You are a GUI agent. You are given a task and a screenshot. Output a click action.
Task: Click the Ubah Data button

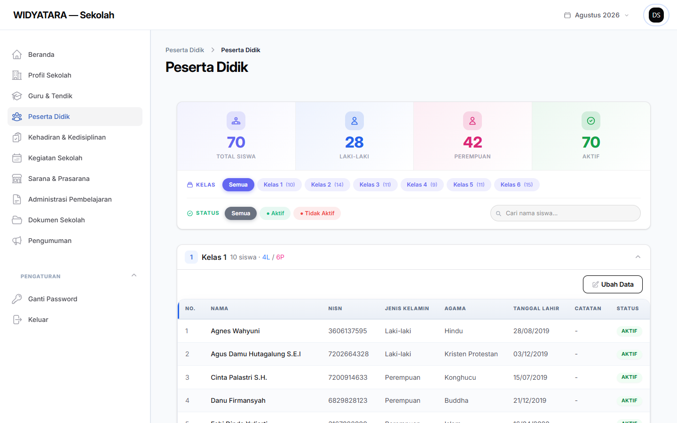coord(613,284)
